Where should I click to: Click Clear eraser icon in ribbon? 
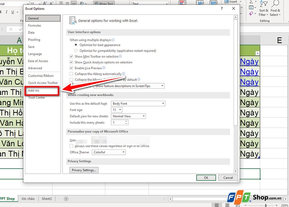251,13
